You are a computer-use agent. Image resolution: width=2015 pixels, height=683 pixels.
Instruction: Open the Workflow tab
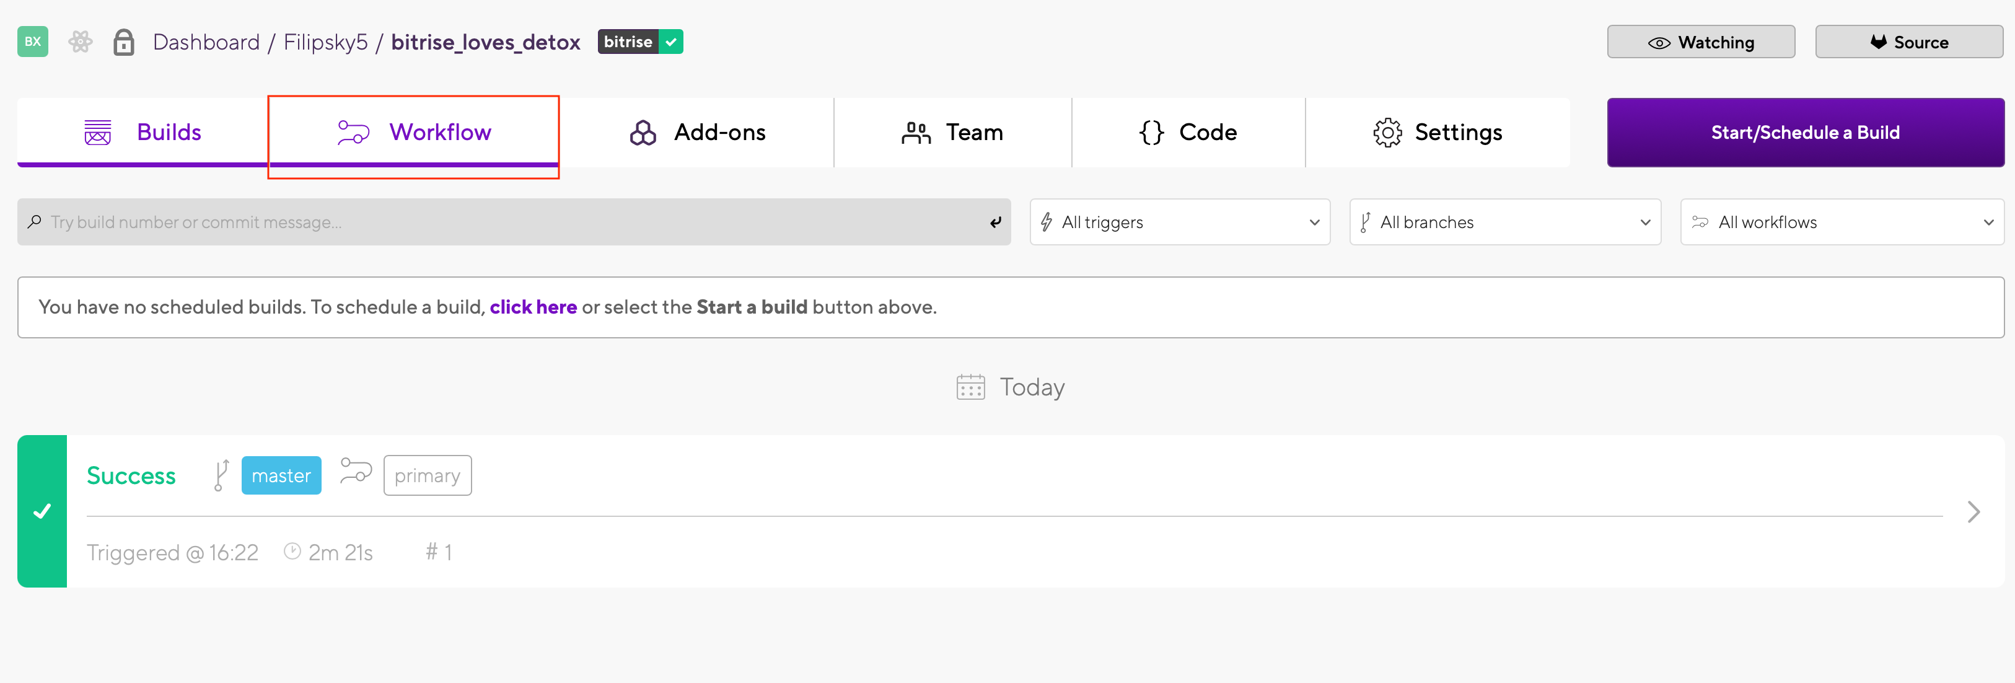(414, 132)
